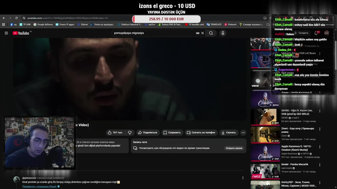Open the TRANSLATE bookmark
The height and width of the screenshot is (189, 337).
pos(214,24)
